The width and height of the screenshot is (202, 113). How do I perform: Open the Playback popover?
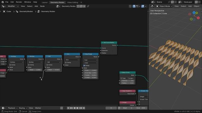pyautogui.click(x=13, y=108)
